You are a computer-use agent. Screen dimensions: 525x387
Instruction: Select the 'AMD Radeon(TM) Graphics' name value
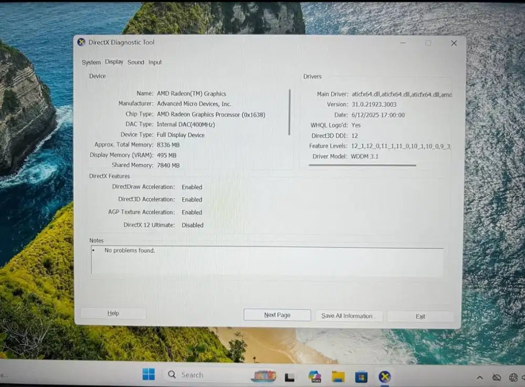(x=192, y=94)
